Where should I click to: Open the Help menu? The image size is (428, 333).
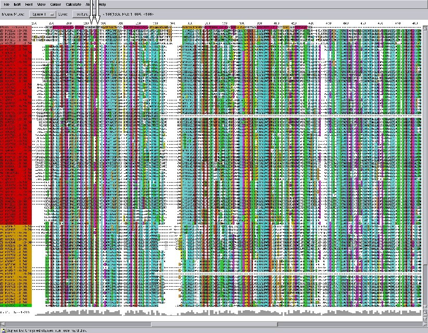(102, 4)
